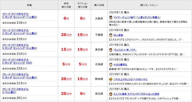Click option discount 0円 in 大阪府 row
The image size is (192, 102).
coord(83,19)
